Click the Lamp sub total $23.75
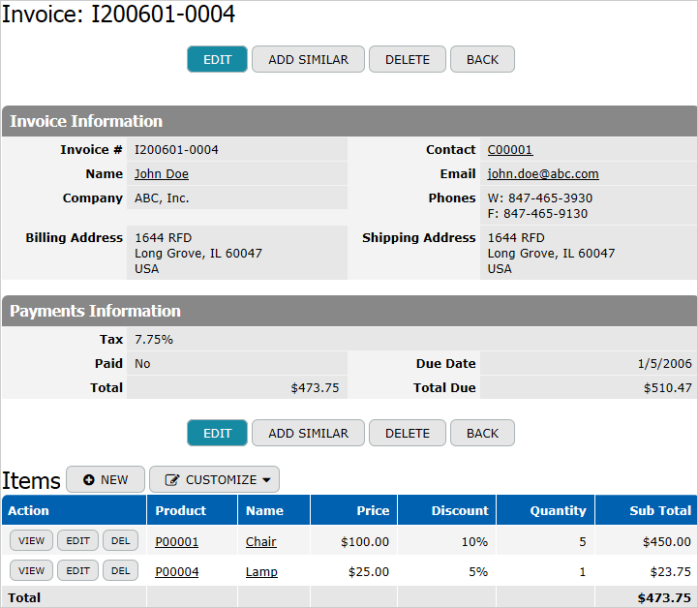 click(670, 572)
